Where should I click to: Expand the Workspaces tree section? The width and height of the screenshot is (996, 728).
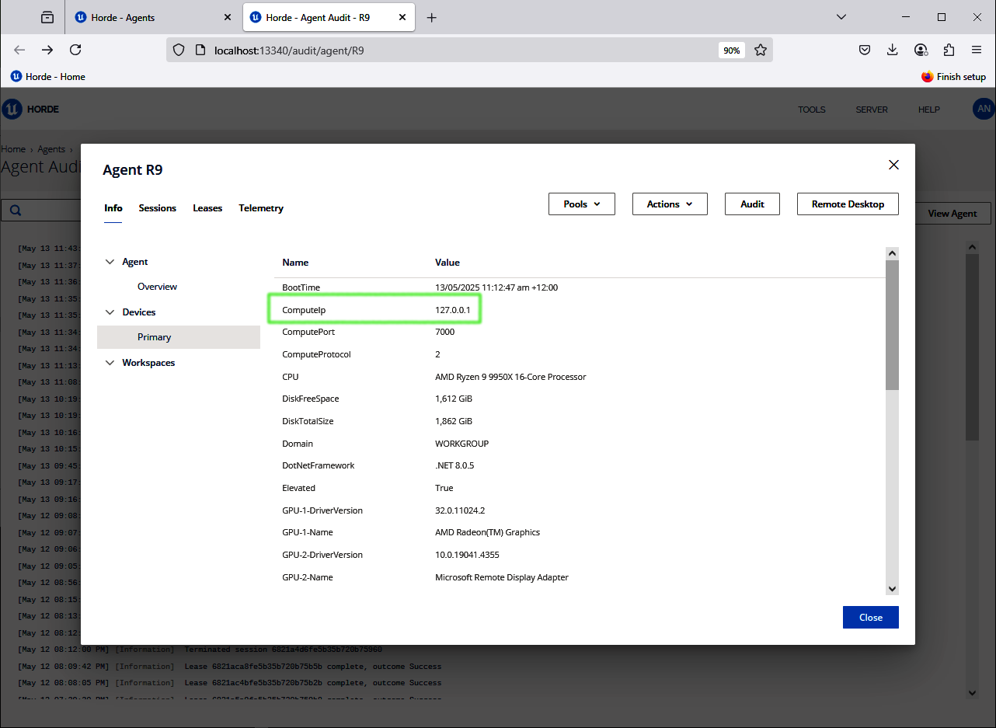(110, 363)
